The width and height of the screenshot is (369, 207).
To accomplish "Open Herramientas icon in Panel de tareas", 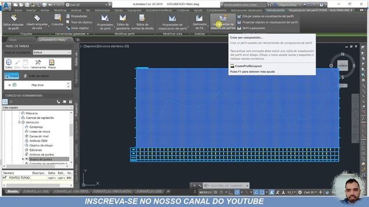I will click(x=38, y=64).
